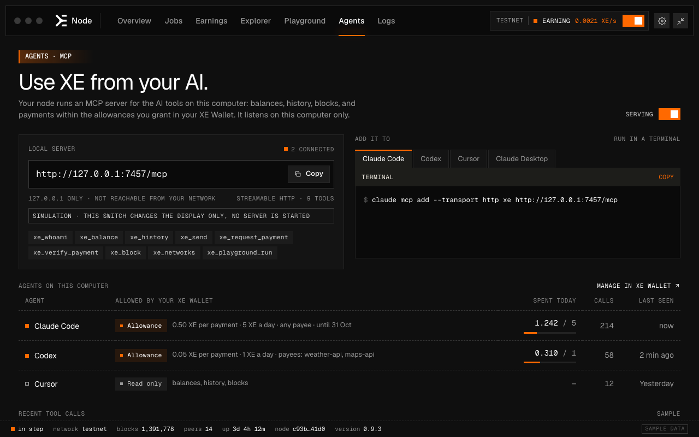
Task: Click the xe_balance tool chip
Action: (x=99, y=238)
